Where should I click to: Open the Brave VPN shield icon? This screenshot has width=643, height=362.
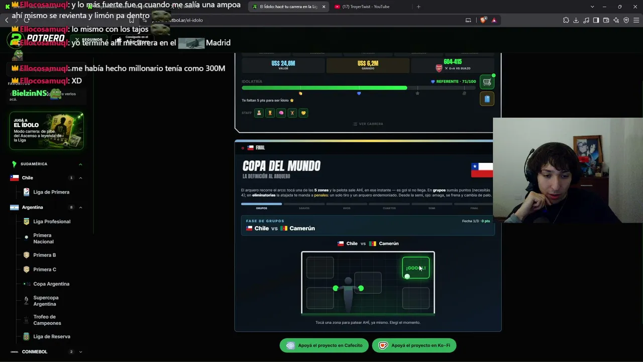pyautogui.click(x=626, y=20)
